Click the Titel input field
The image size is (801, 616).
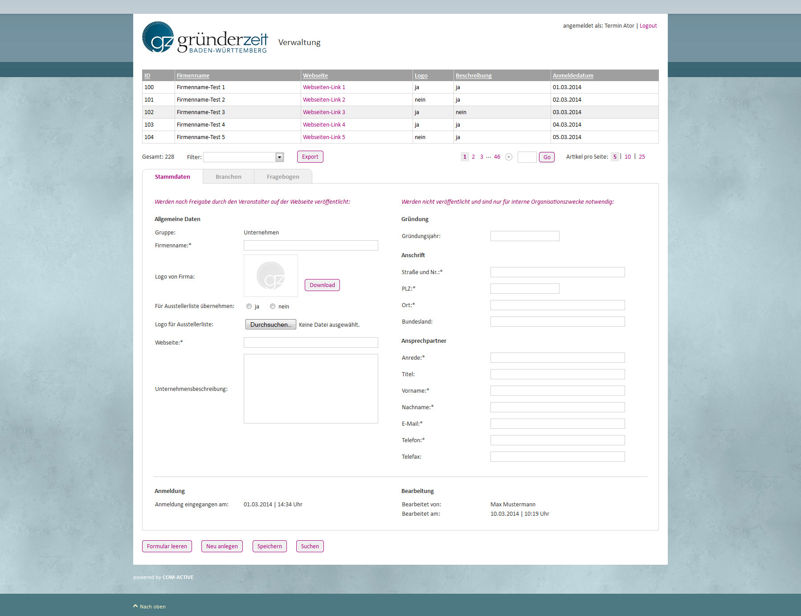pyautogui.click(x=558, y=374)
